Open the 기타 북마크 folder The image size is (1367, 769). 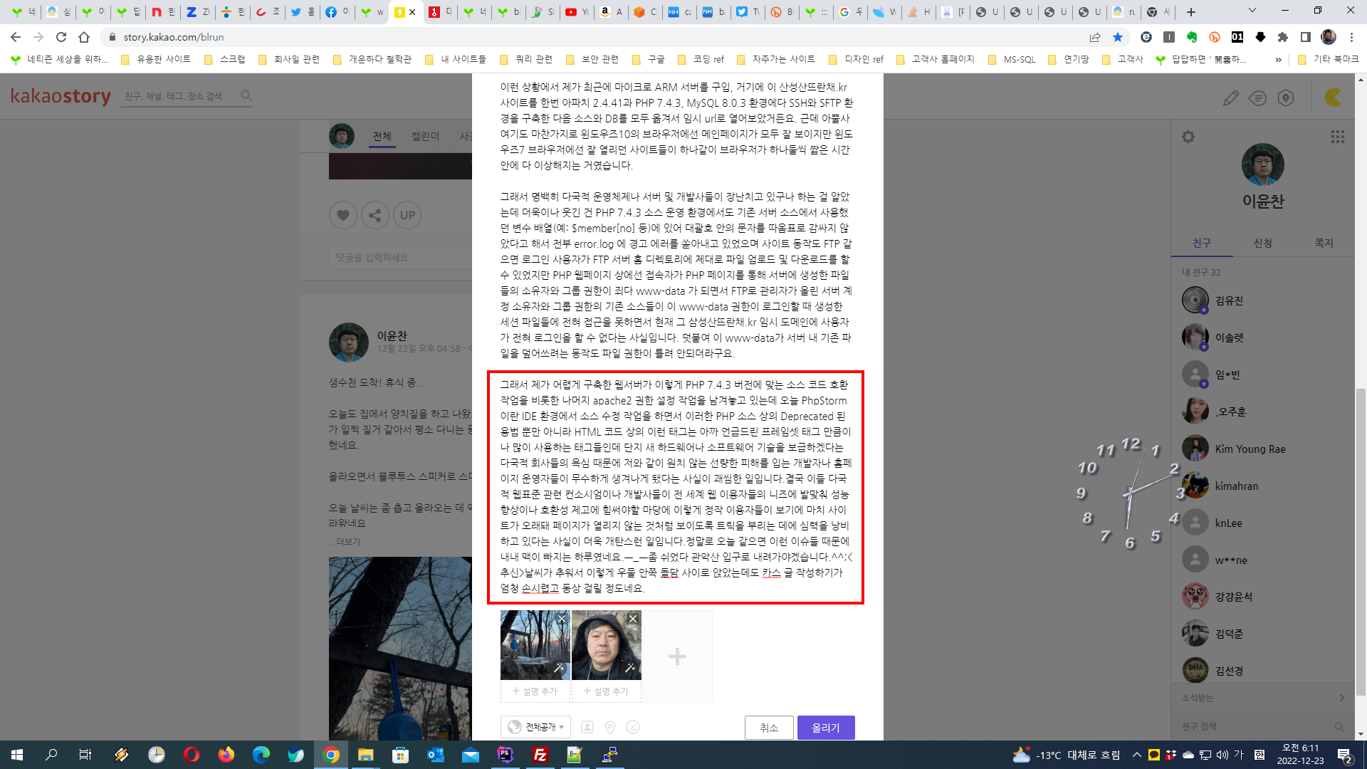click(1329, 59)
